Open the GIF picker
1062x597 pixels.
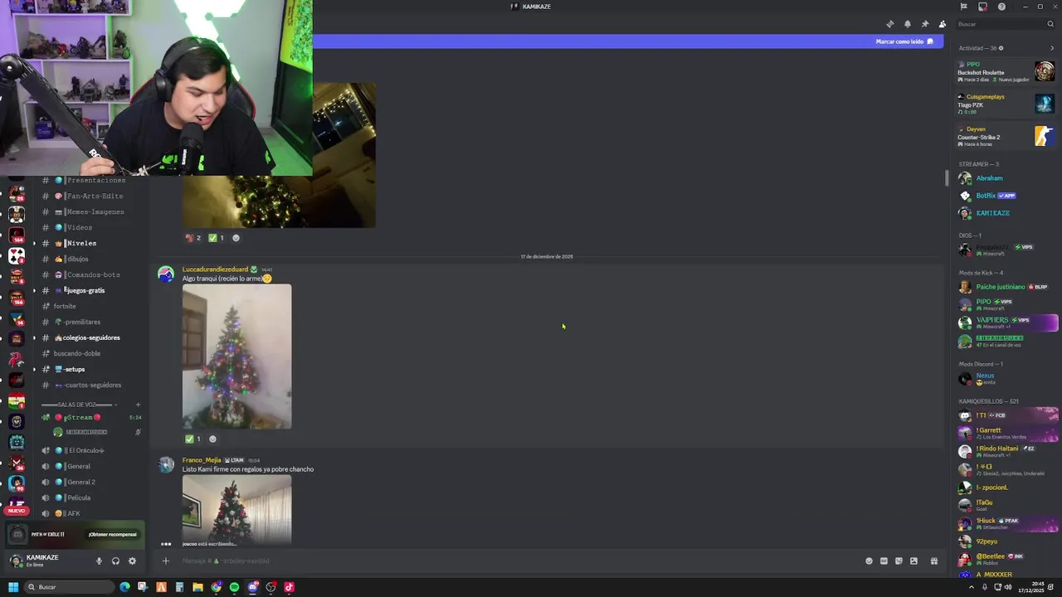coord(884,561)
